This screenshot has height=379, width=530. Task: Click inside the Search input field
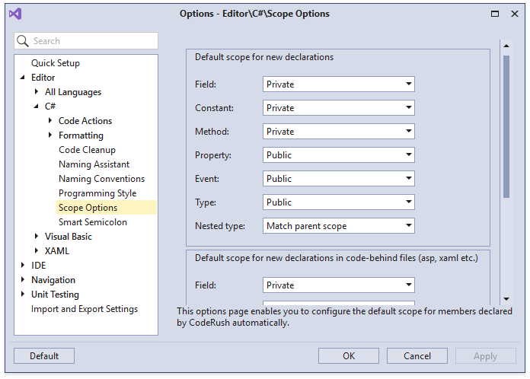pos(91,41)
